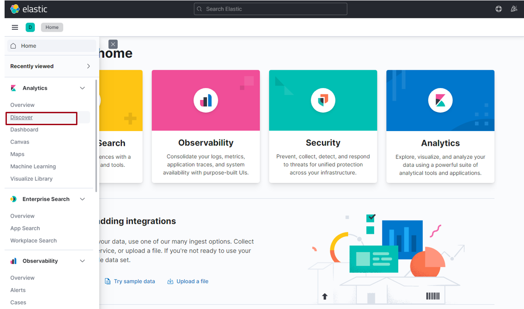Click the Security card shield icon
Screen dimensions: 524x309
[x=323, y=100]
